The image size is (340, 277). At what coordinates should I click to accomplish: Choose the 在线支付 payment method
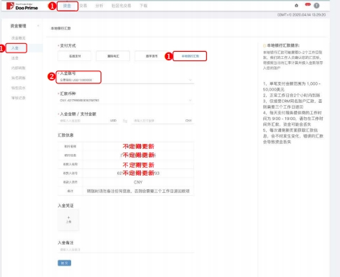(x=75, y=56)
